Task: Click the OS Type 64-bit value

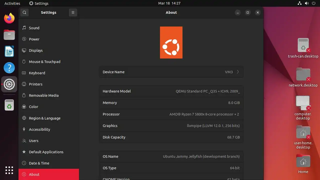Action: (235, 168)
